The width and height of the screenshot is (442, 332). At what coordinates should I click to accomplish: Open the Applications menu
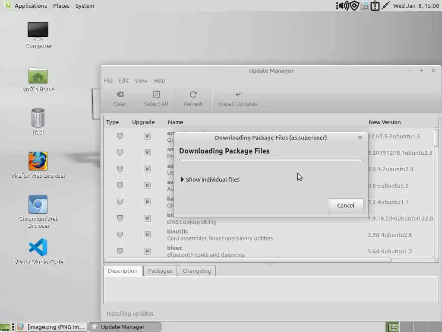coord(31,6)
